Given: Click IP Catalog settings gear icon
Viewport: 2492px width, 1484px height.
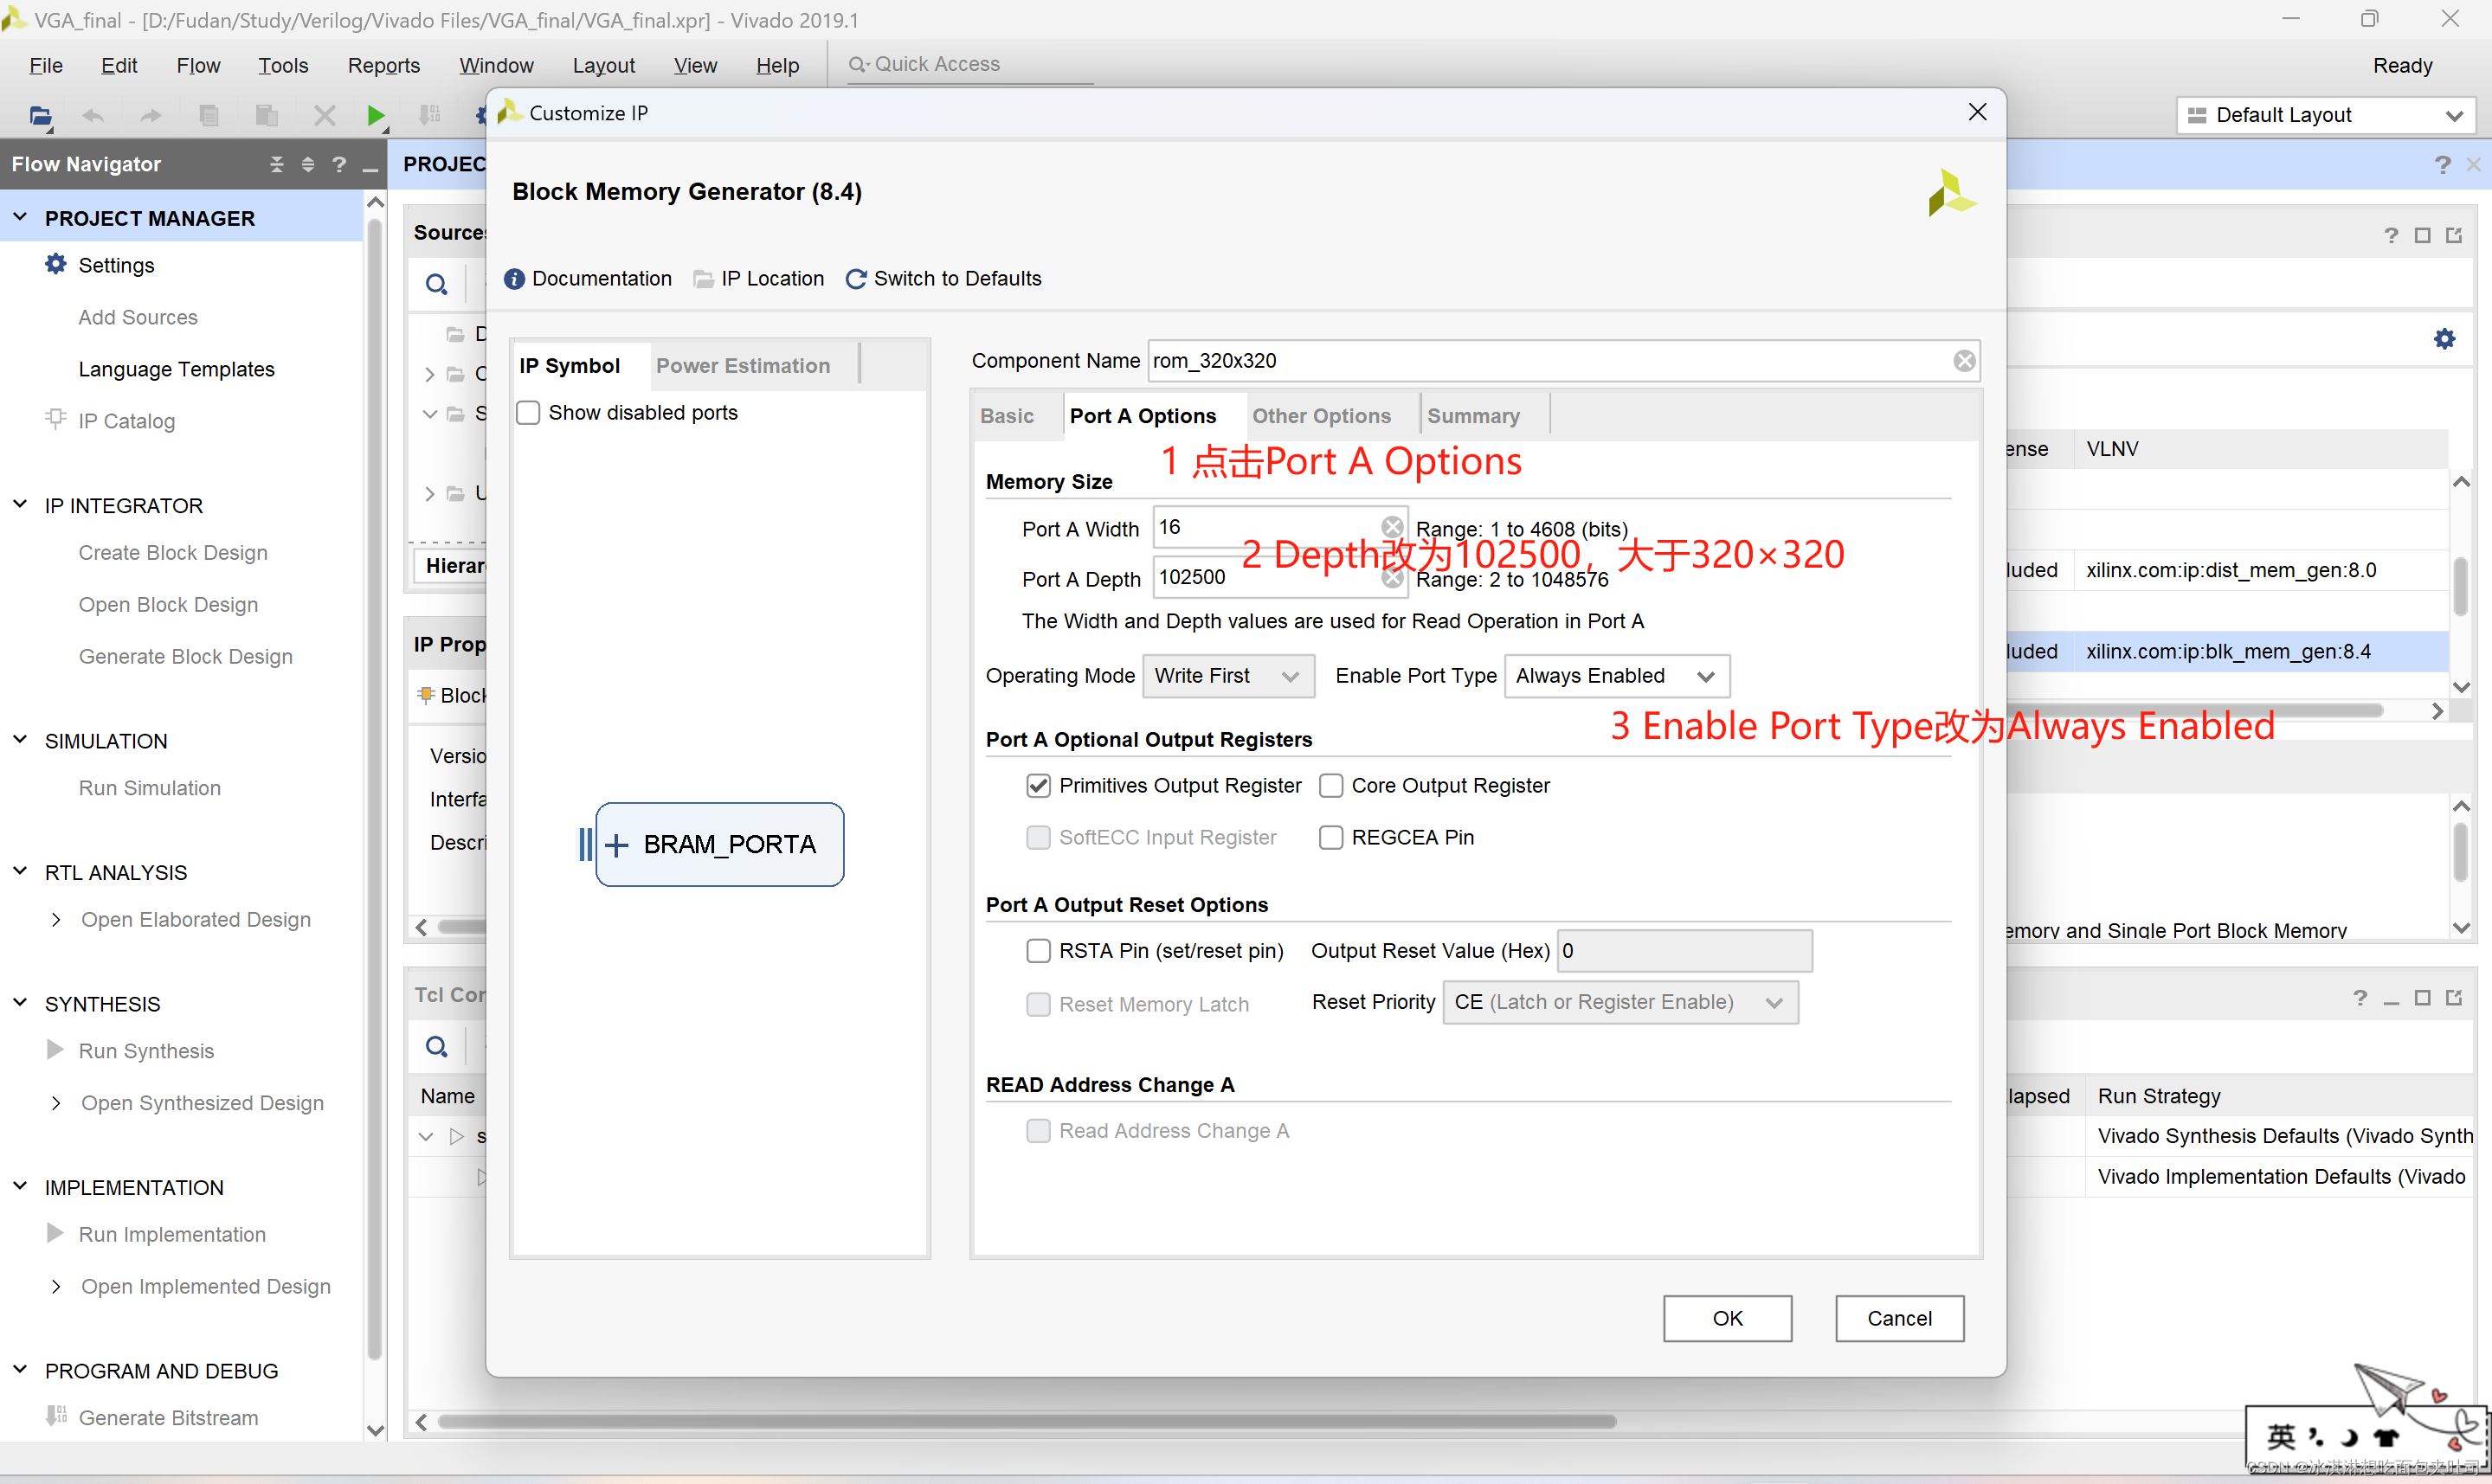Looking at the screenshot, I should click(2444, 339).
